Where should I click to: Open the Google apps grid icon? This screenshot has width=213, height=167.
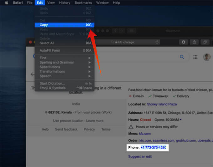[x=195, y=57]
